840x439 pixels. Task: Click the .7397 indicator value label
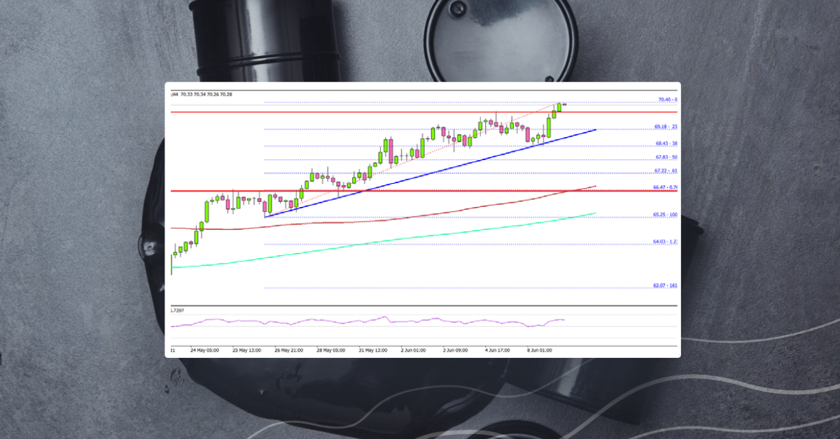176,310
